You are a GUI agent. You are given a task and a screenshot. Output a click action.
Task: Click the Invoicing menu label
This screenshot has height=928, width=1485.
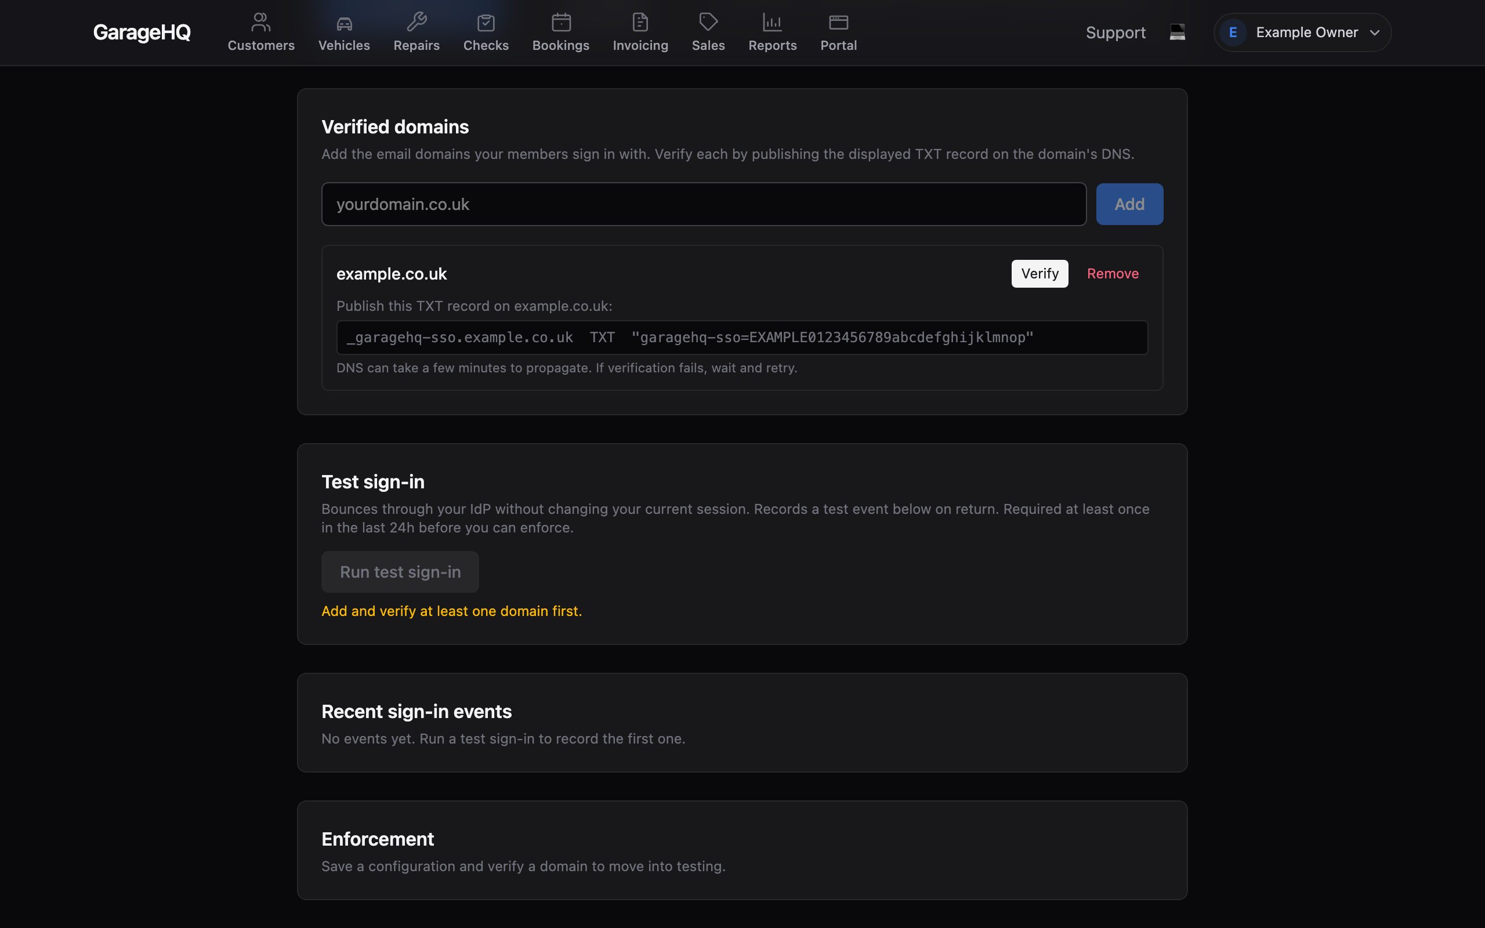[x=640, y=45]
